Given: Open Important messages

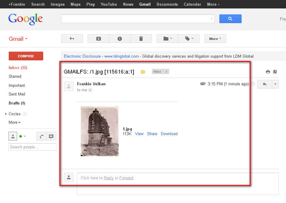Looking at the screenshot, I should pos(17,86).
